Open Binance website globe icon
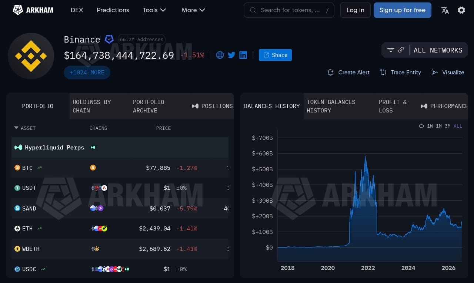474x283 pixels. (x=220, y=55)
